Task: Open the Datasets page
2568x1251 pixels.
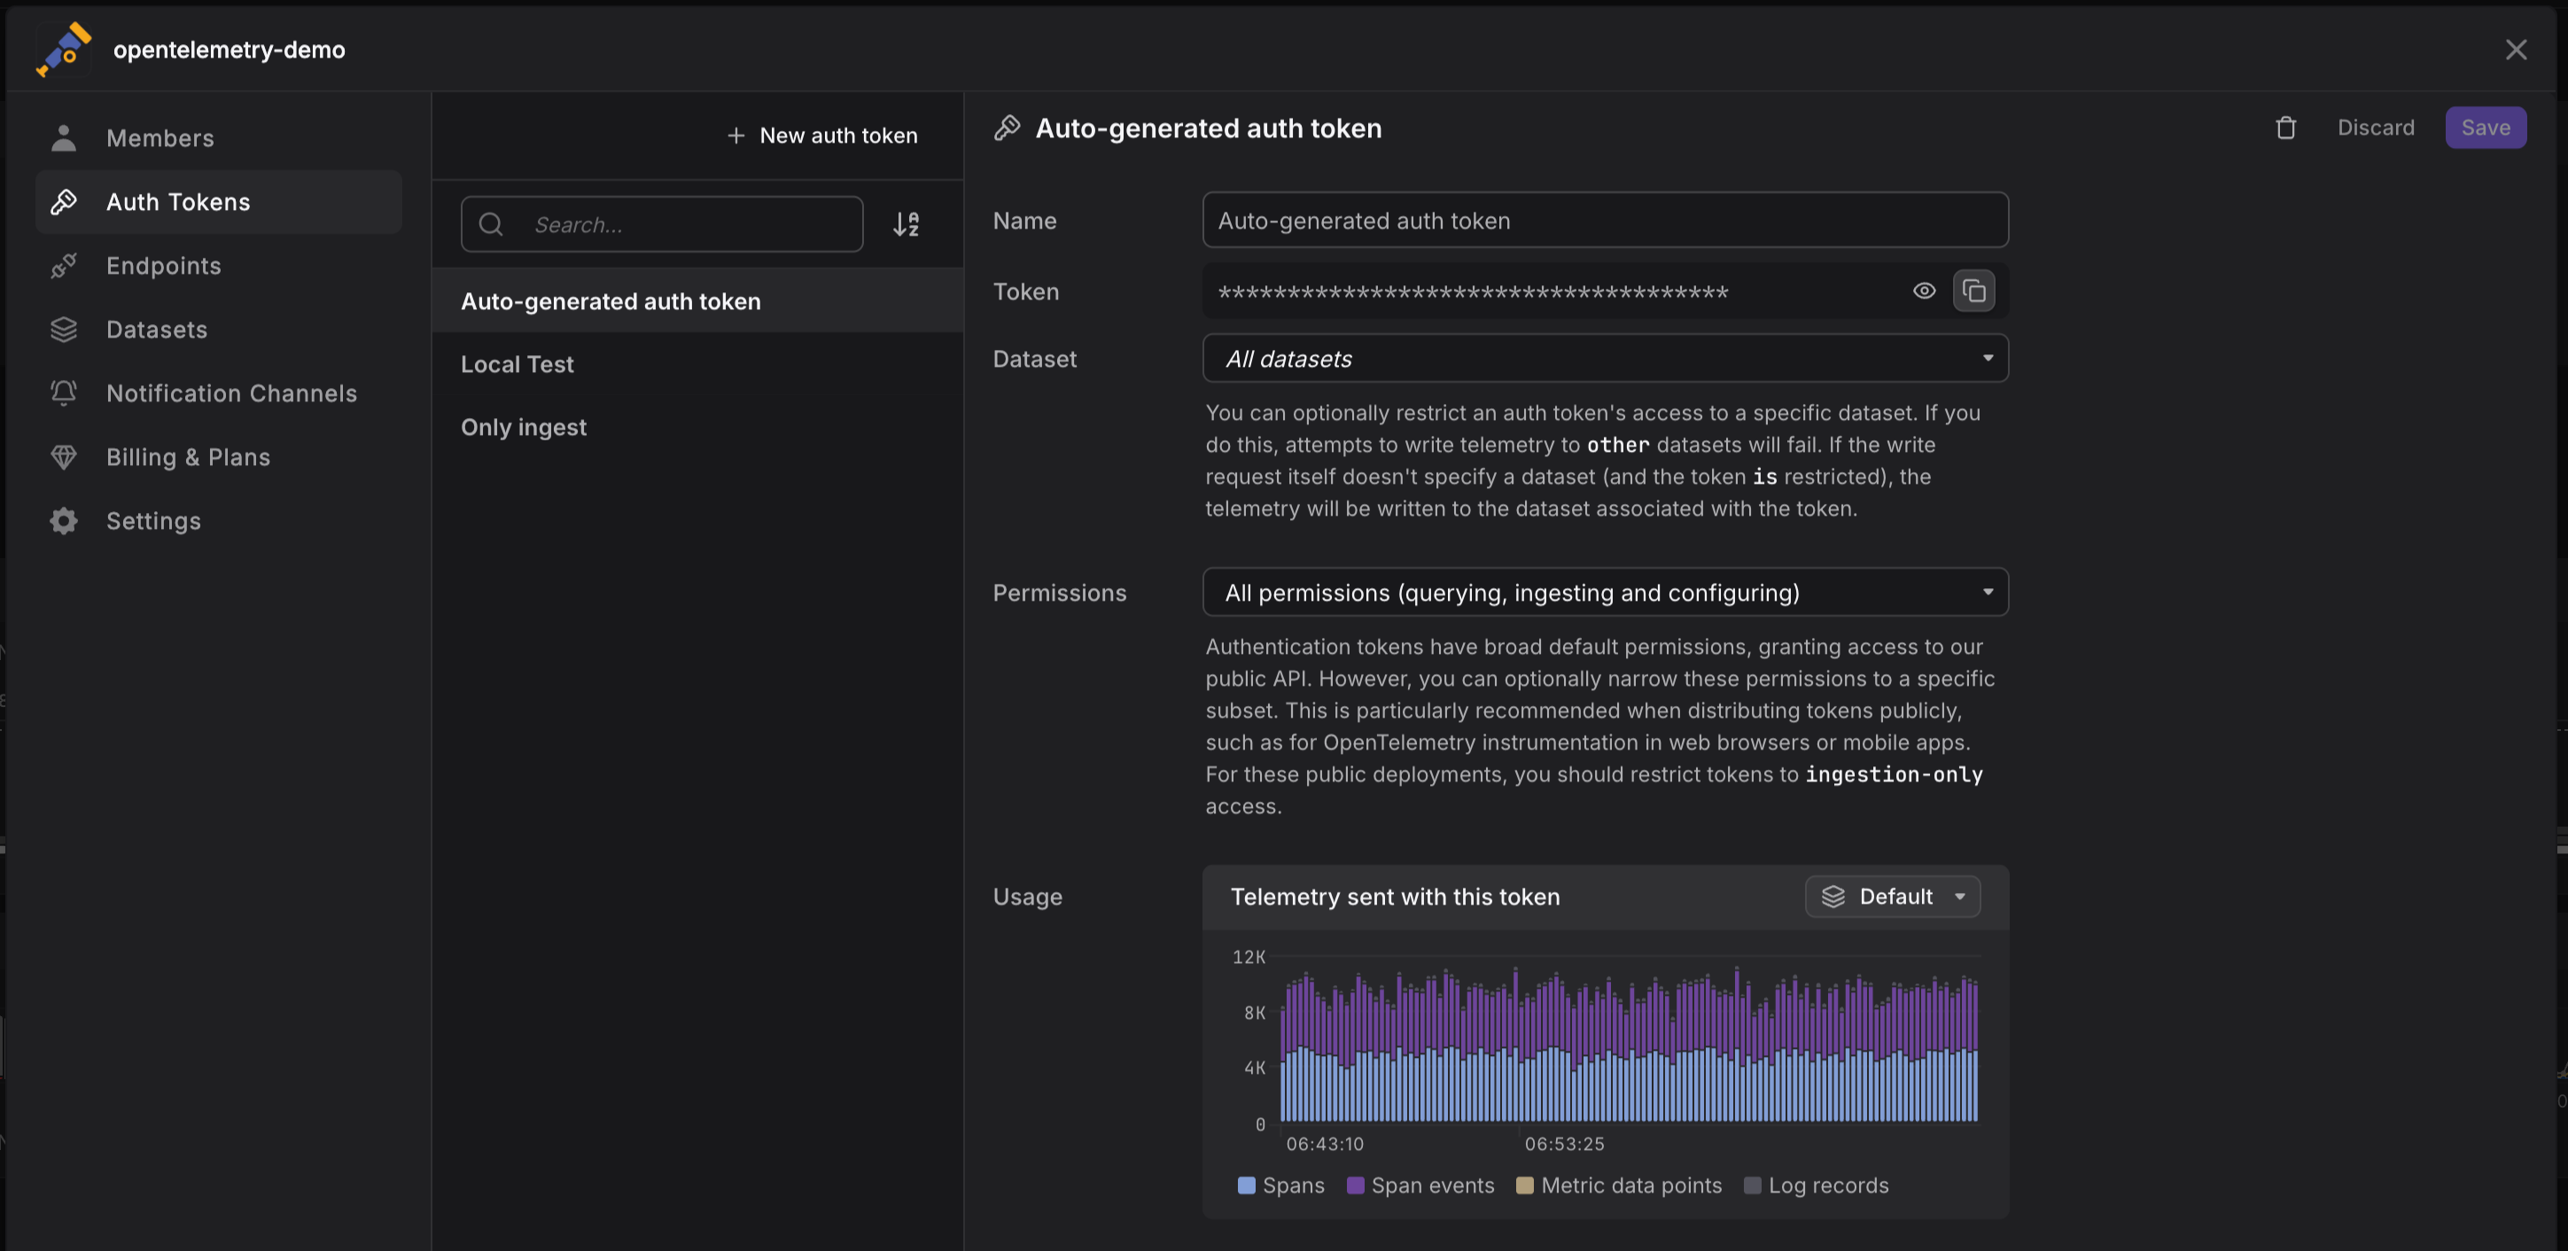Action: coord(157,330)
